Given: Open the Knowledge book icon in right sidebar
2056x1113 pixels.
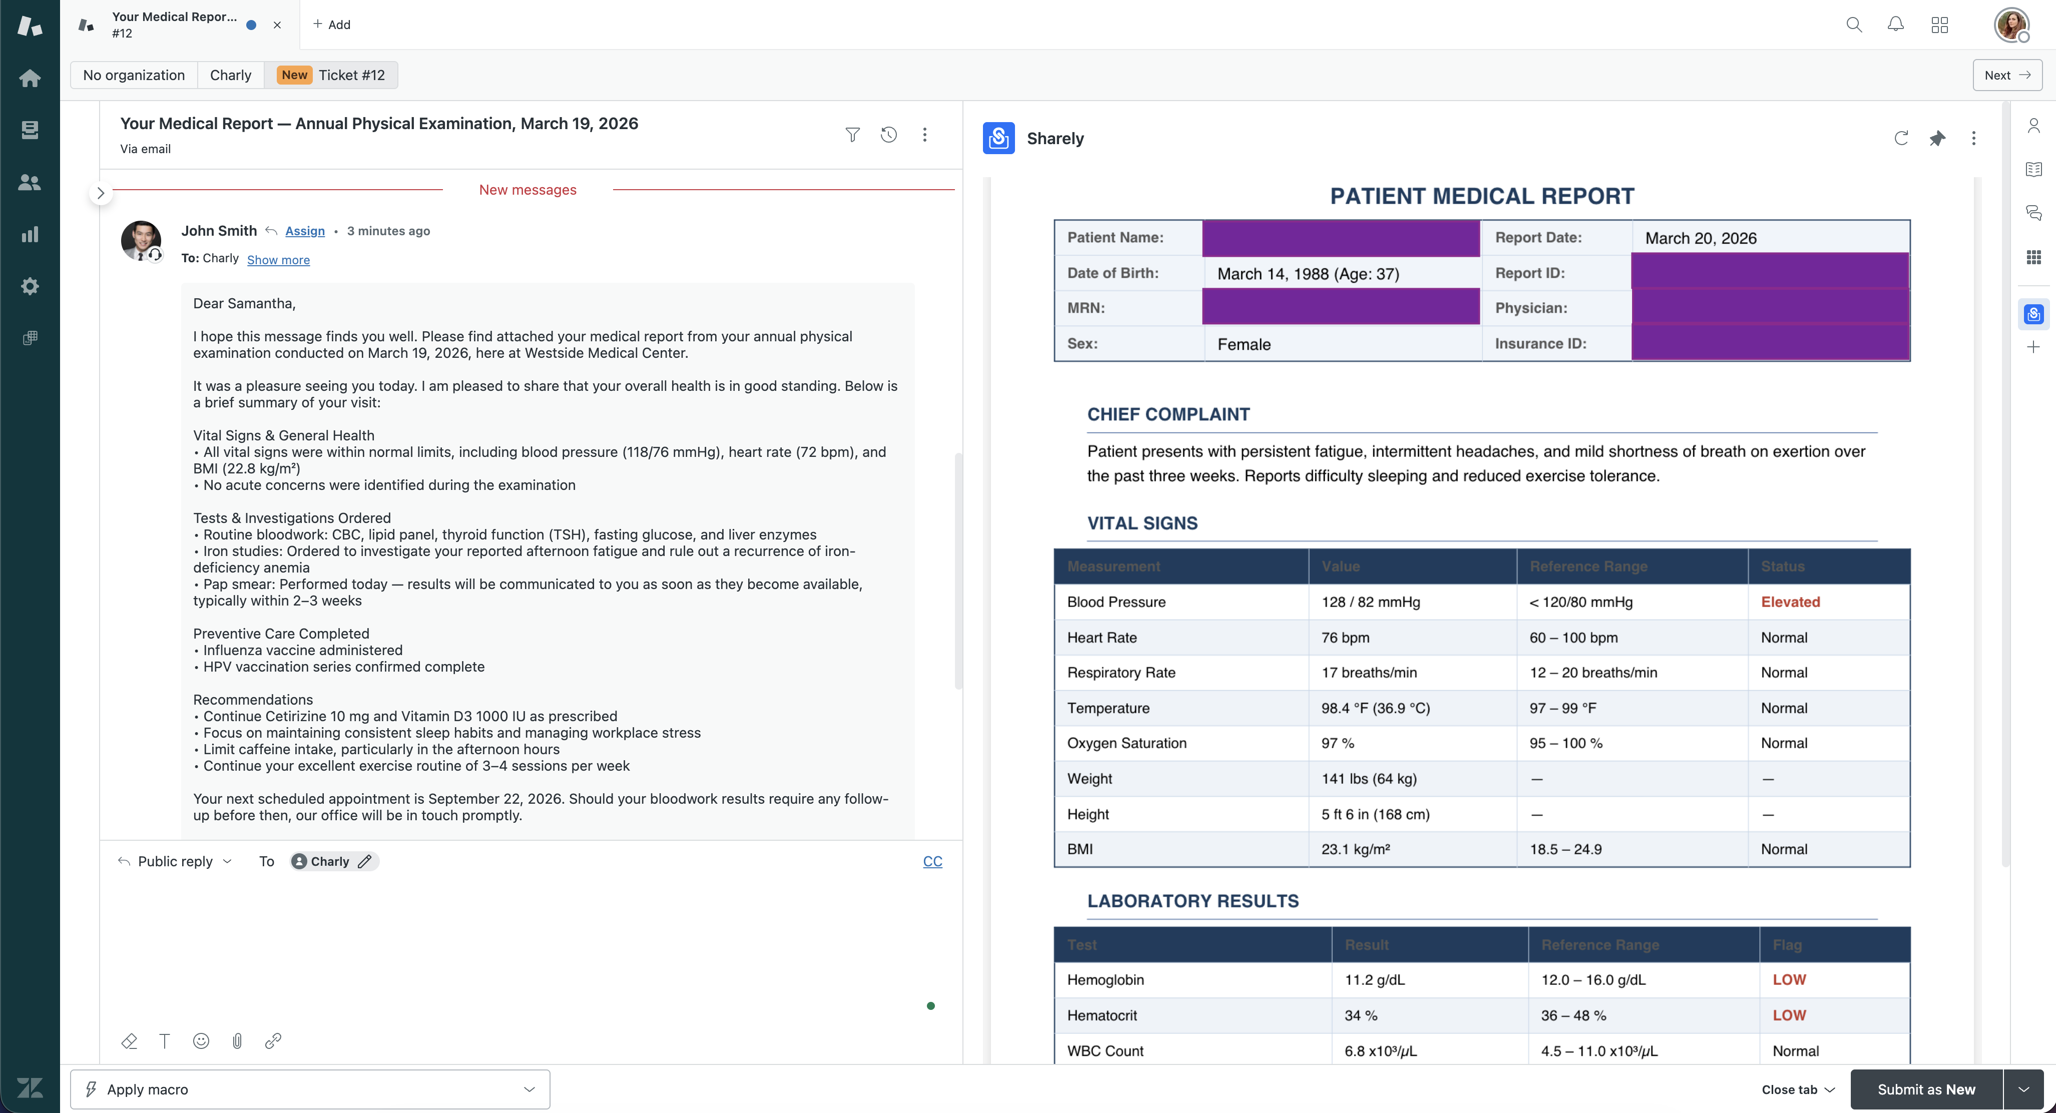Looking at the screenshot, I should coord(2033,168).
